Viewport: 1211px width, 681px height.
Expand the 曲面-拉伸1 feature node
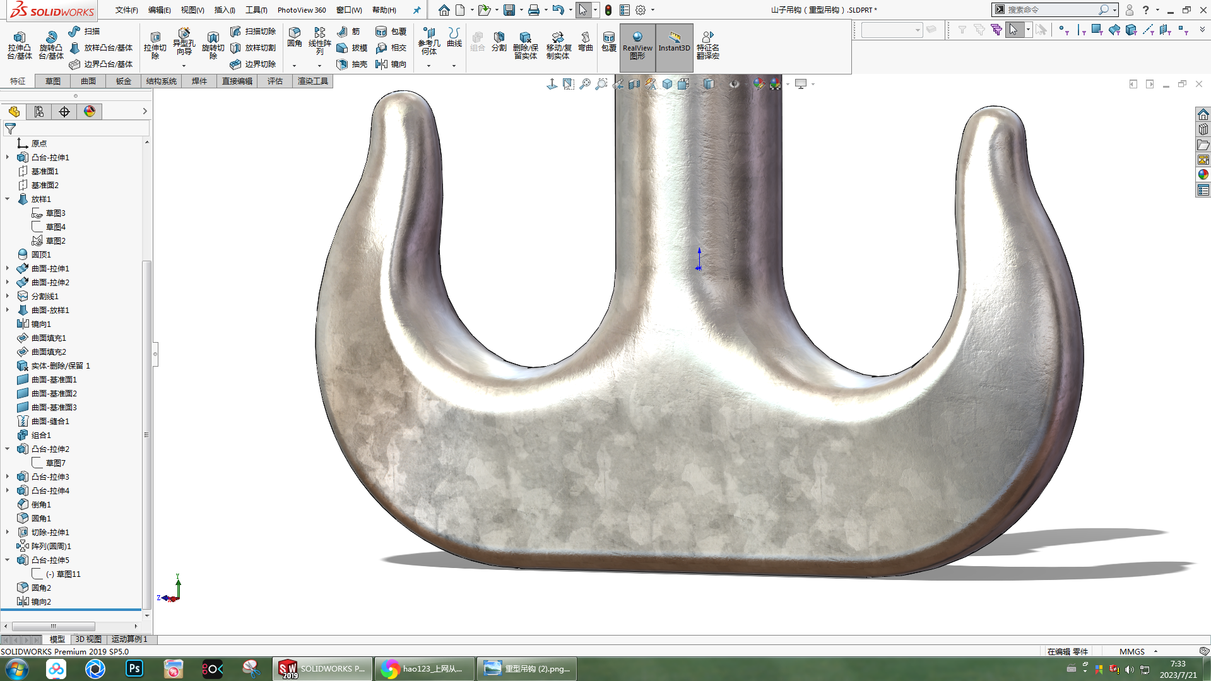point(8,269)
